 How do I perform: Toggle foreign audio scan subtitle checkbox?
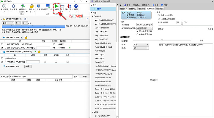2,58
